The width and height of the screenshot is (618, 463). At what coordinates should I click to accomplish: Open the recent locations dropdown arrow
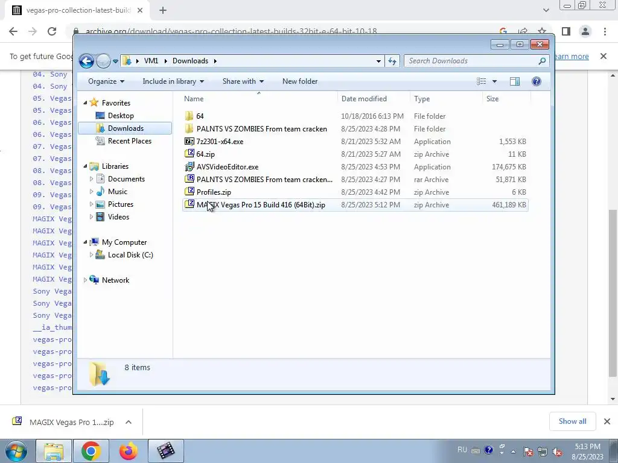pos(115,61)
